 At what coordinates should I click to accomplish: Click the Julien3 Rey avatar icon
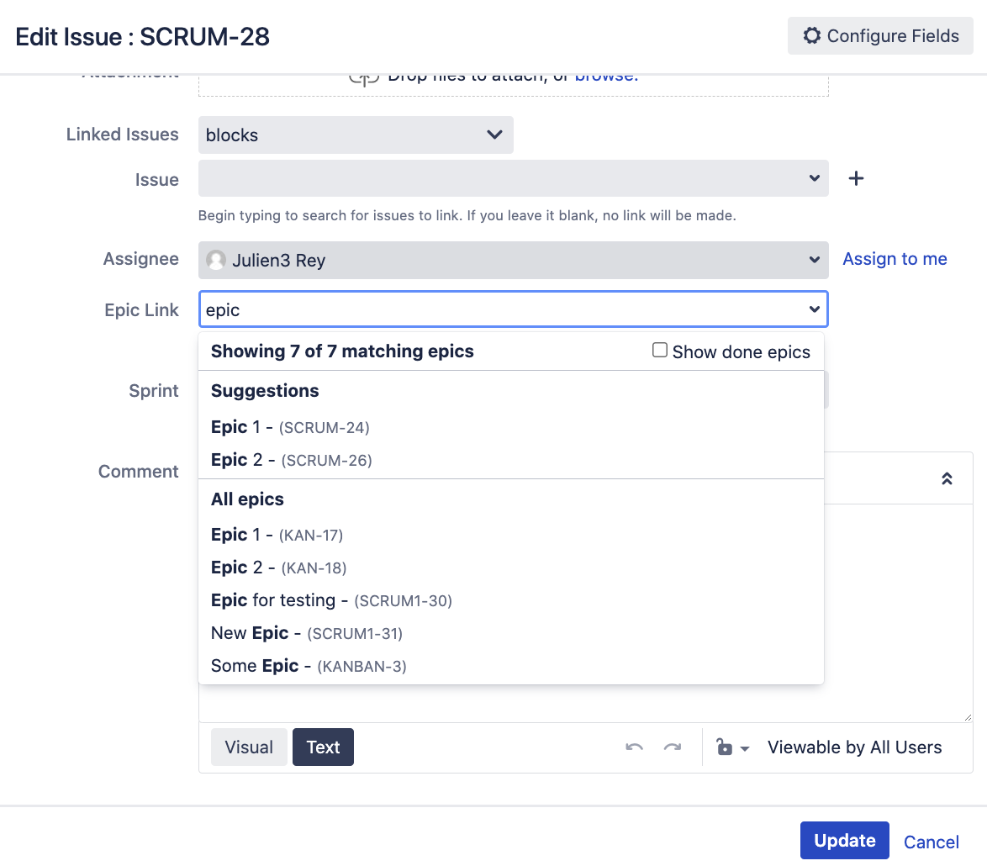pos(216,260)
